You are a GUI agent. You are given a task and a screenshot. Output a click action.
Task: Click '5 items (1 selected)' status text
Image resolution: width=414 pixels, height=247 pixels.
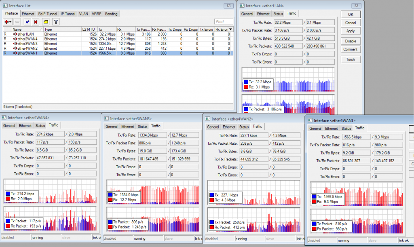[18, 107]
